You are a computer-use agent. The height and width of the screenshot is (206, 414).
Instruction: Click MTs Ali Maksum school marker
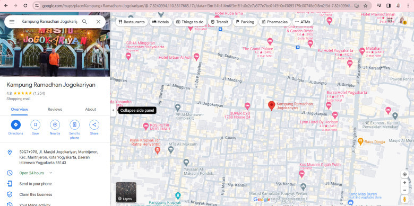(171, 150)
